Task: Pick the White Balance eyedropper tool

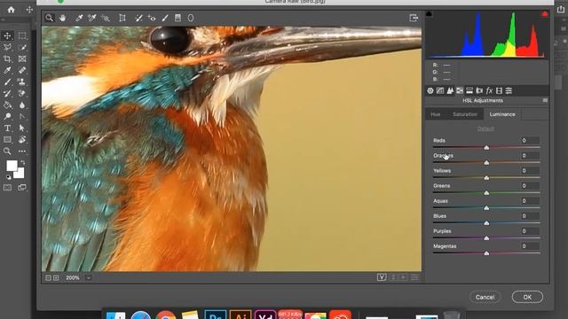Action: [x=79, y=18]
